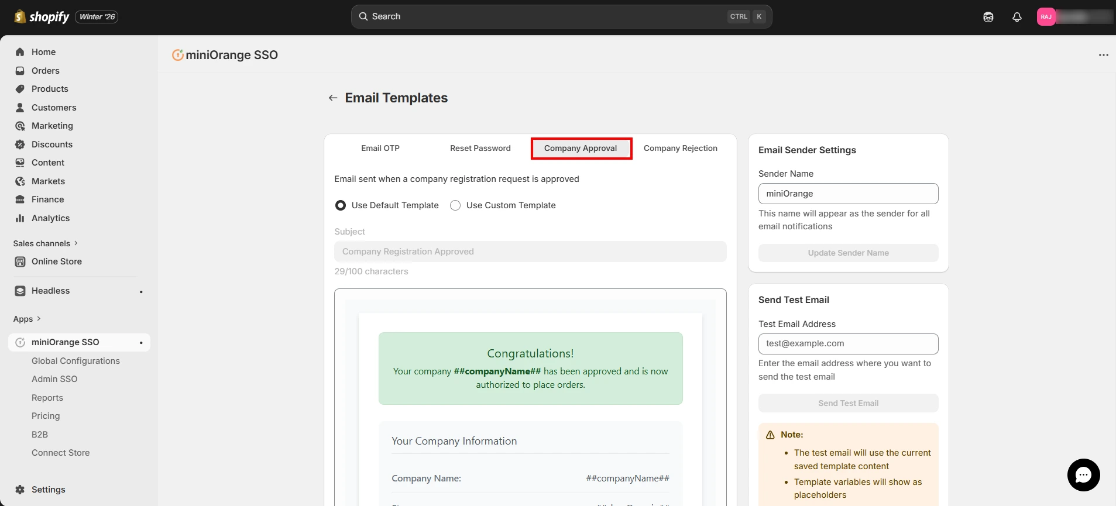
Task: Open the three-dot more actions menu
Action: click(x=1104, y=55)
